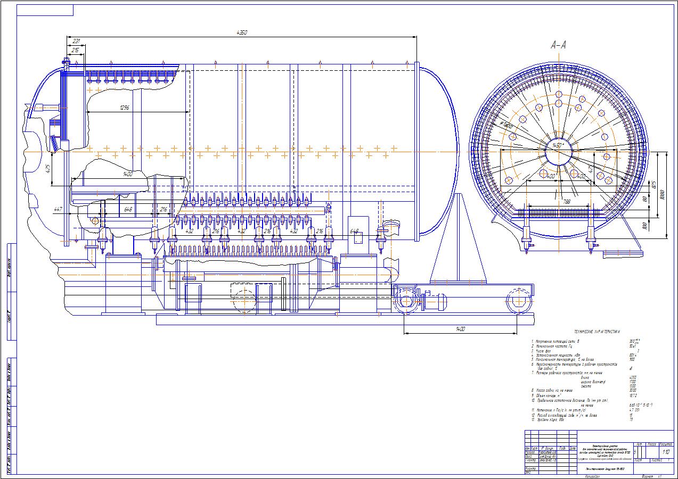The image size is (678, 479).
Task: Click the A–A section view label
Action: (558, 45)
